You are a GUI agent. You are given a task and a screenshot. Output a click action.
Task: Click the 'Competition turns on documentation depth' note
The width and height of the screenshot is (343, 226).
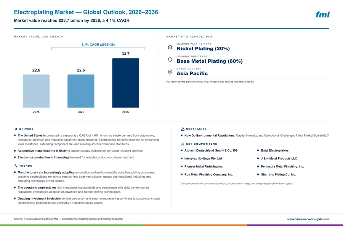(x=237, y=183)
